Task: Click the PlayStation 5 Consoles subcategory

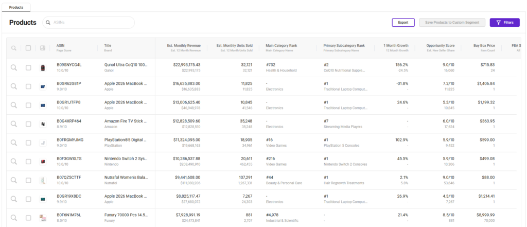Action: click(x=342, y=146)
